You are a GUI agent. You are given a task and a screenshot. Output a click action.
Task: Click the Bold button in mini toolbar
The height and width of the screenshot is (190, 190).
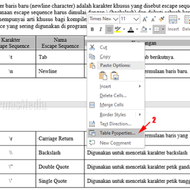click(92, 29)
